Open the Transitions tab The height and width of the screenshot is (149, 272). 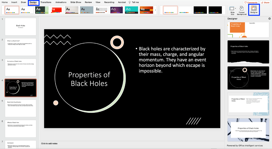point(46,2)
